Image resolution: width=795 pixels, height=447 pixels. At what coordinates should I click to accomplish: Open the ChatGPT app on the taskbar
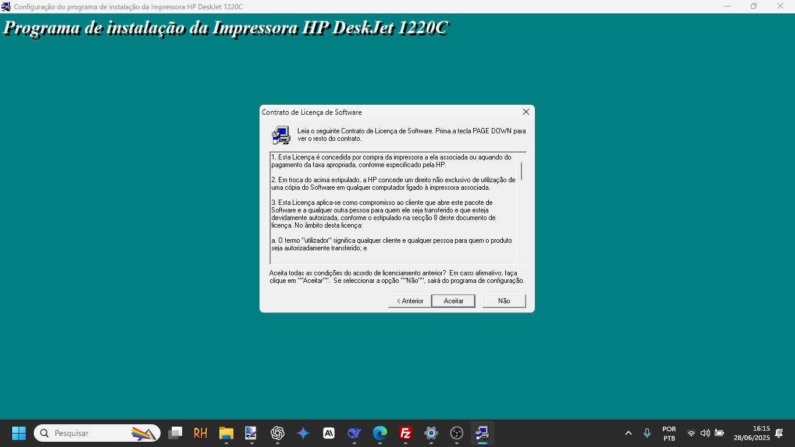(x=278, y=433)
